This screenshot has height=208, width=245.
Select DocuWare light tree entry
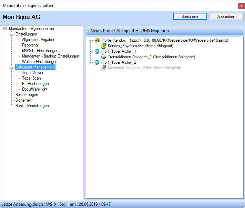[x=34, y=89]
